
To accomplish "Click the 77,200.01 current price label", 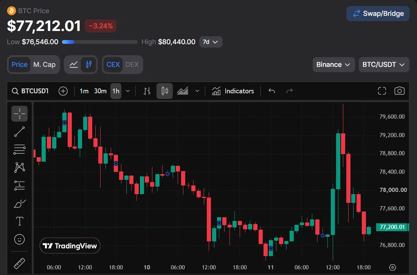I will click(392, 227).
